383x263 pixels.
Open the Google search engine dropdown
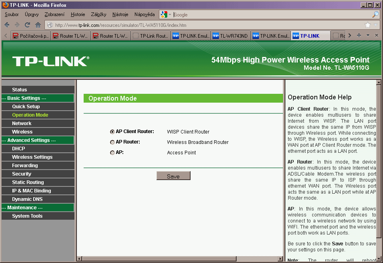pos(166,14)
